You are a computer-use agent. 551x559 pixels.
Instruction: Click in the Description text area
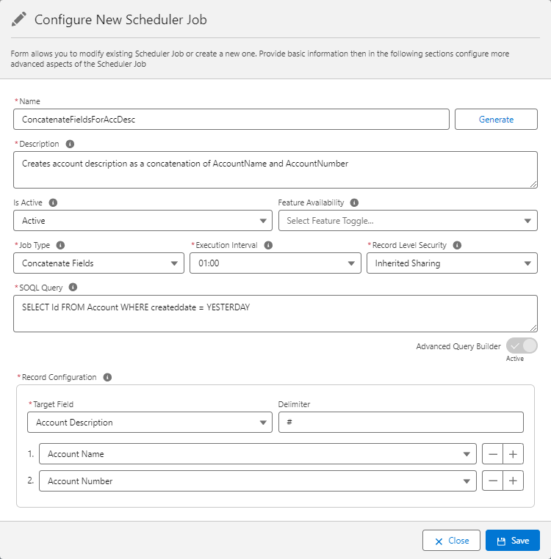tap(275, 169)
